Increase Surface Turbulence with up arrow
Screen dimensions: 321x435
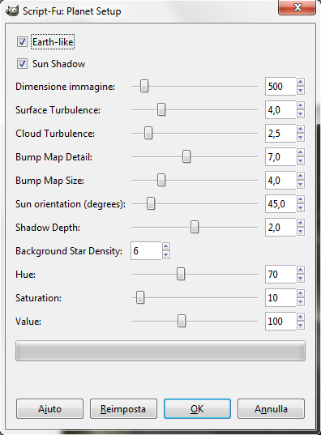click(x=301, y=105)
